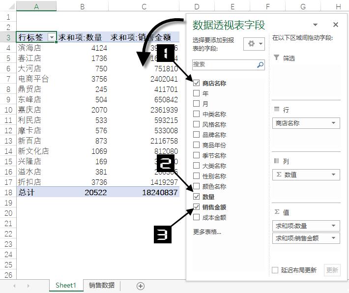Viewport: 349px width, 293px height.
Task: Open the 行标签 filter dropdown
Action: click(x=52, y=37)
